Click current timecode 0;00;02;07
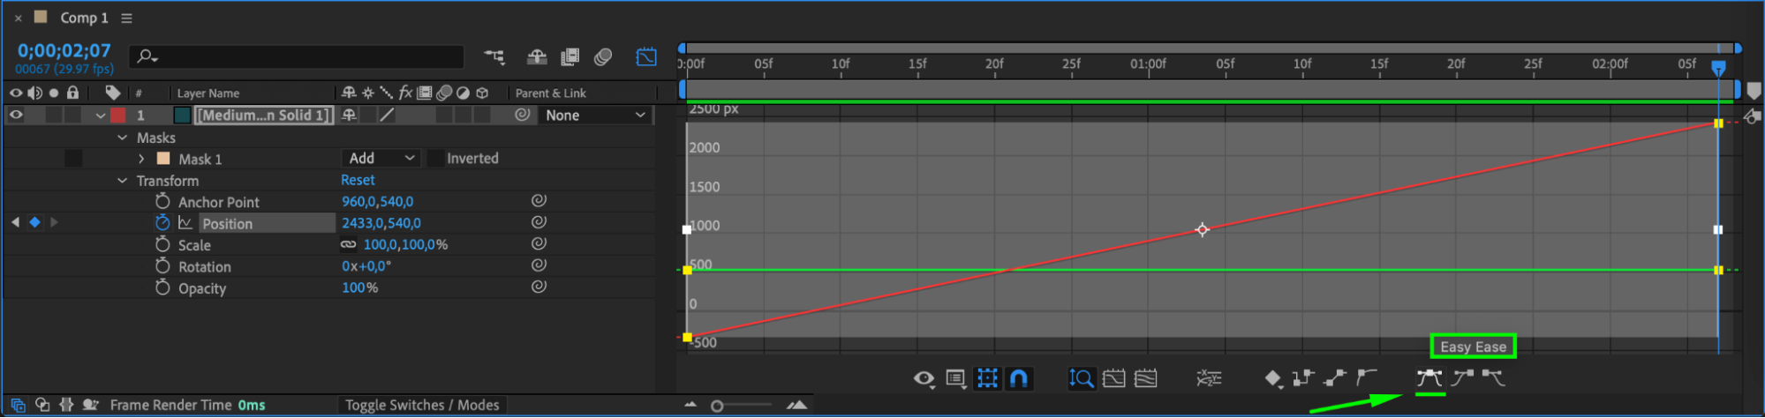The height and width of the screenshot is (418, 1765). pos(64,51)
